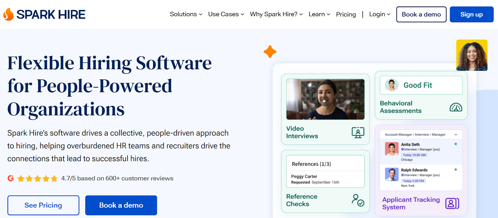
Task: Click the Requested September 16th text
Action: click(x=315, y=182)
